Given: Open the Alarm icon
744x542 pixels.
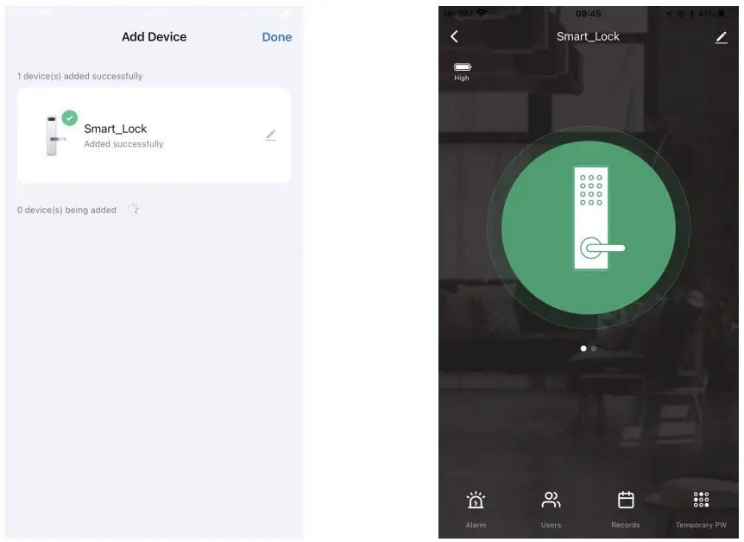Looking at the screenshot, I should (476, 500).
